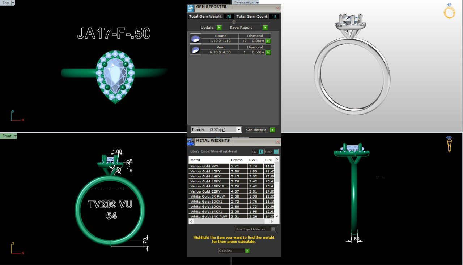Click the 1.80 dimension label in side view
This screenshot has width=463, height=265.
point(355,239)
